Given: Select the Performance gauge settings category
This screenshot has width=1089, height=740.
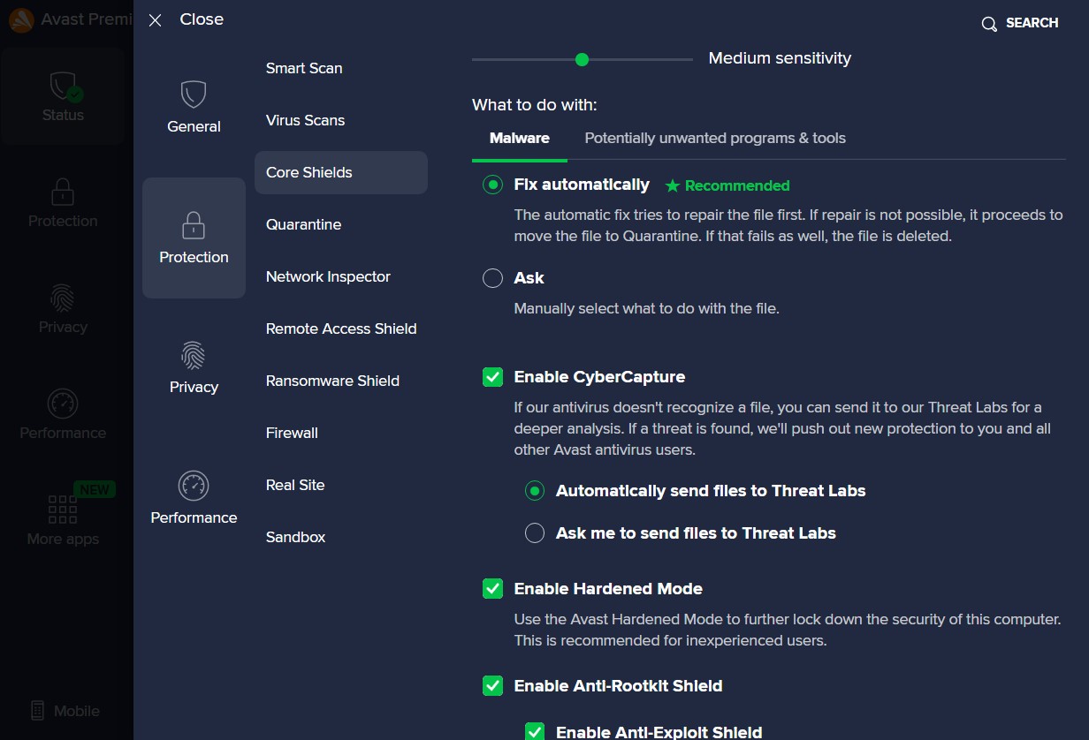Looking at the screenshot, I should pyautogui.click(x=193, y=486).
